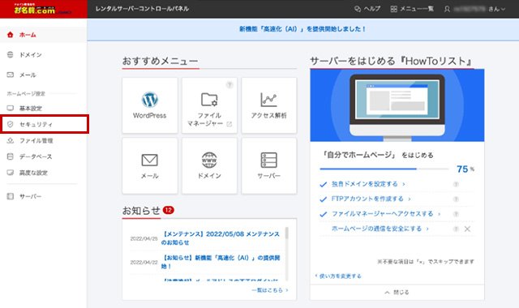Image resolution: width=519 pixels, height=308 pixels.
Task: Click the monitor icon beside 基本設定
Action: click(11, 108)
